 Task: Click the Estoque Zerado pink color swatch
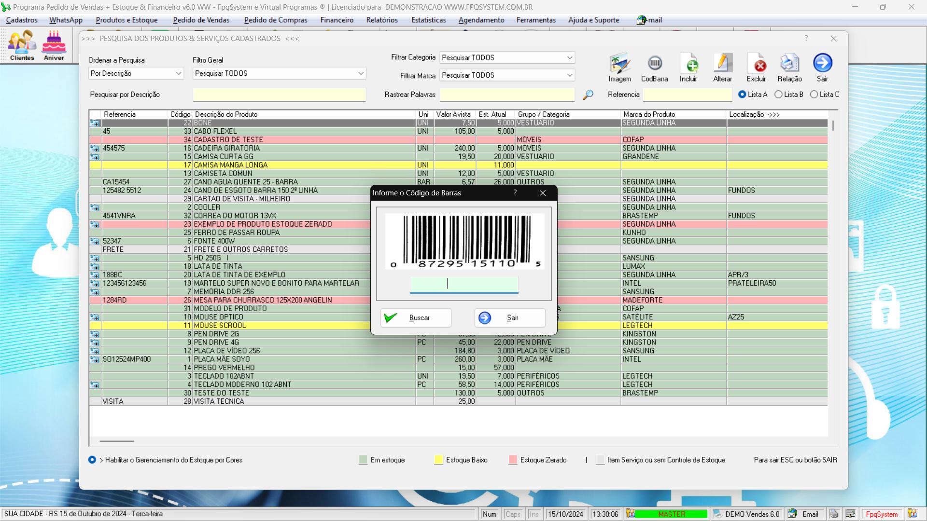click(x=513, y=460)
